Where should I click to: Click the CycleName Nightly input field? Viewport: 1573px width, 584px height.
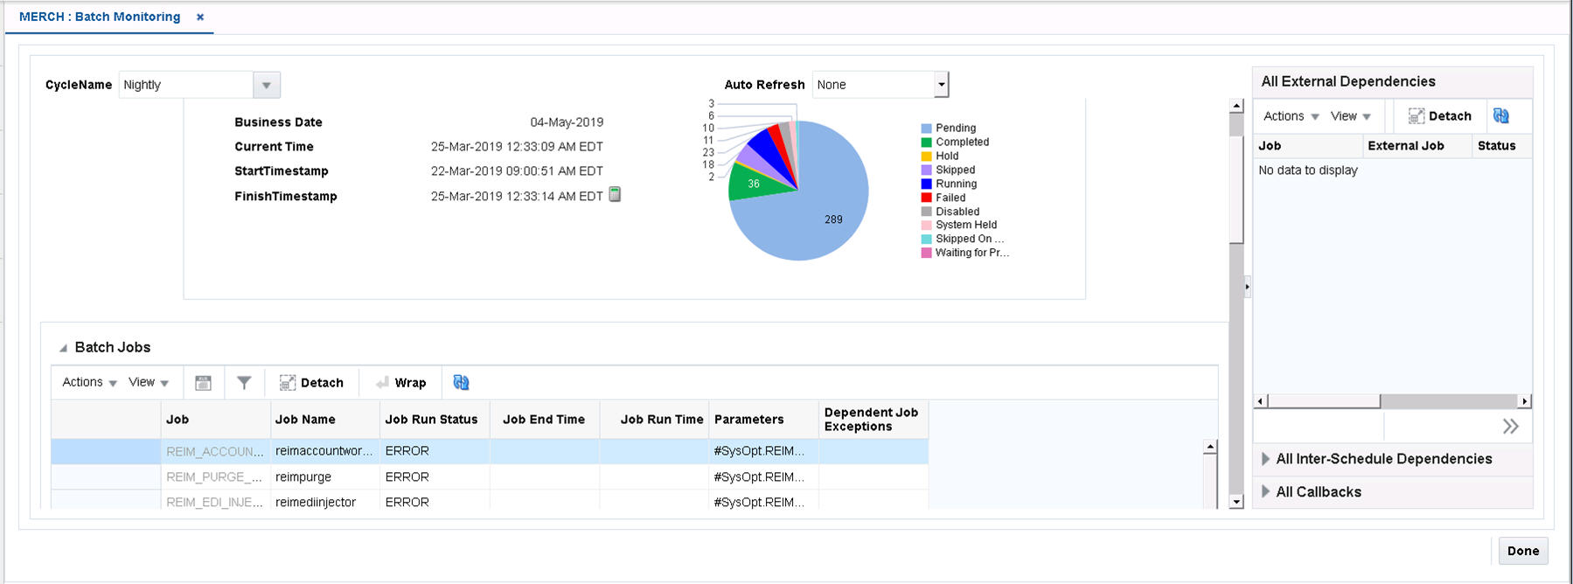(186, 85)
